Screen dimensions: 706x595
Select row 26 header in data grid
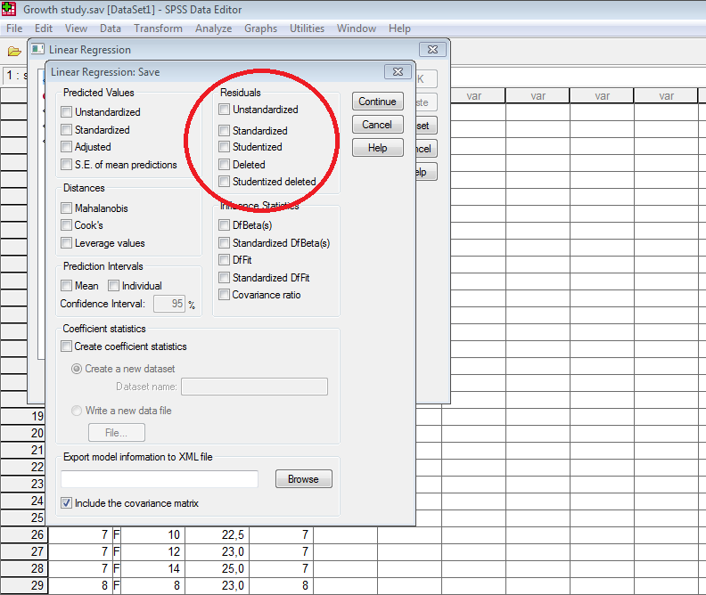click(x=24, y=534)
